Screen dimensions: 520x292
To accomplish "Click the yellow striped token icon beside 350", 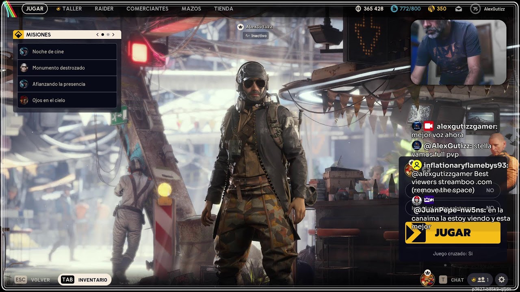I will pyautogui.click(x=431, y=9).
